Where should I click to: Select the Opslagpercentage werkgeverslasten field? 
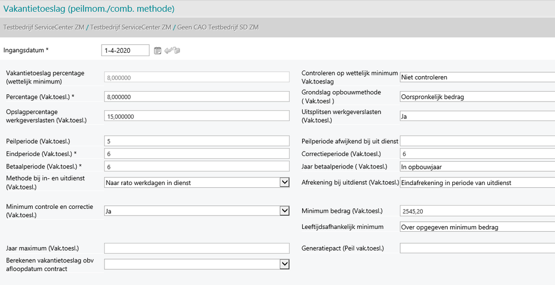[197, 116]
